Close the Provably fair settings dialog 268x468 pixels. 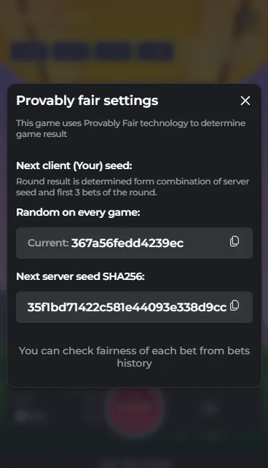(245, 101)
